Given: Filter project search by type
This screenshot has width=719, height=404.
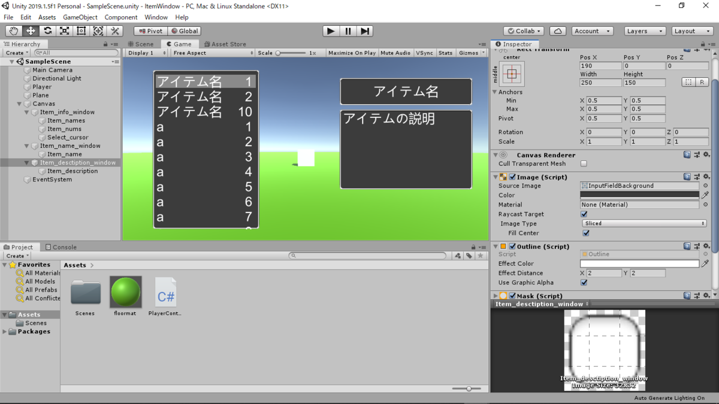Looking at the screenshot, I should point(458,256).
